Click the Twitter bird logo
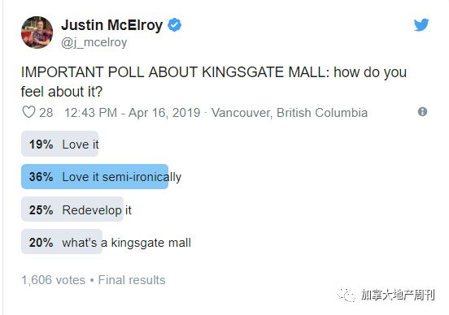This screenshot has height=315, width=449. [421, 25]
